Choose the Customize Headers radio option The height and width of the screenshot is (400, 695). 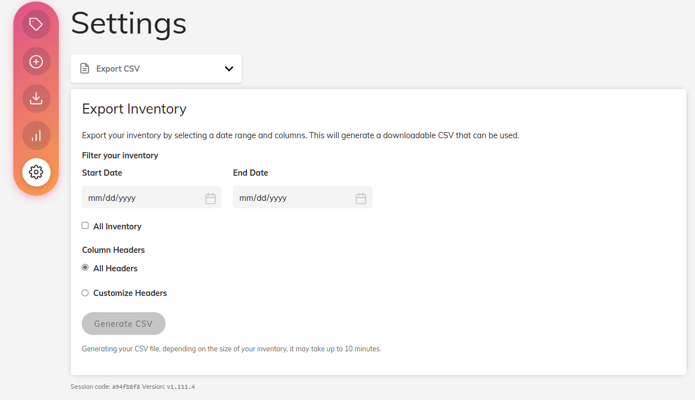pos(85,293)
